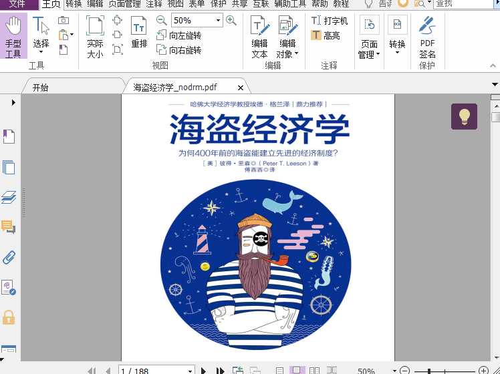Open the Security lock panel in the sidebar
This screenshot has height=374, width=500.
9,317
